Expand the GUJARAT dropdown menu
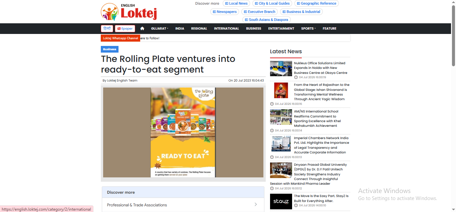Image resolution: width=456 pixels, height=212 pixels. pyautogui.click(x=160, y=29)
